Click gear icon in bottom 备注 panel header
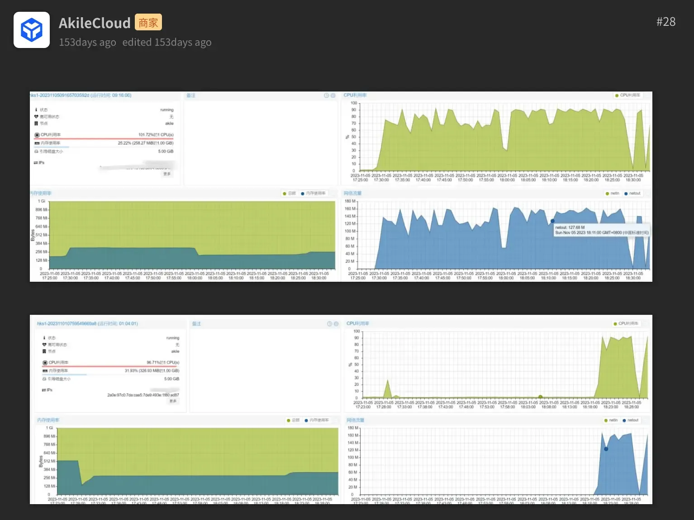 point(336,324)
